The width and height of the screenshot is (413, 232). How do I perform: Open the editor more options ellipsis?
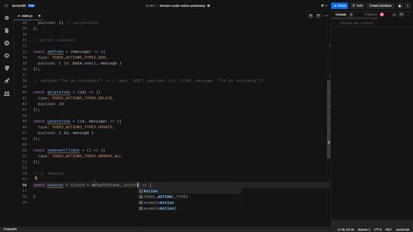pos(326,15)
